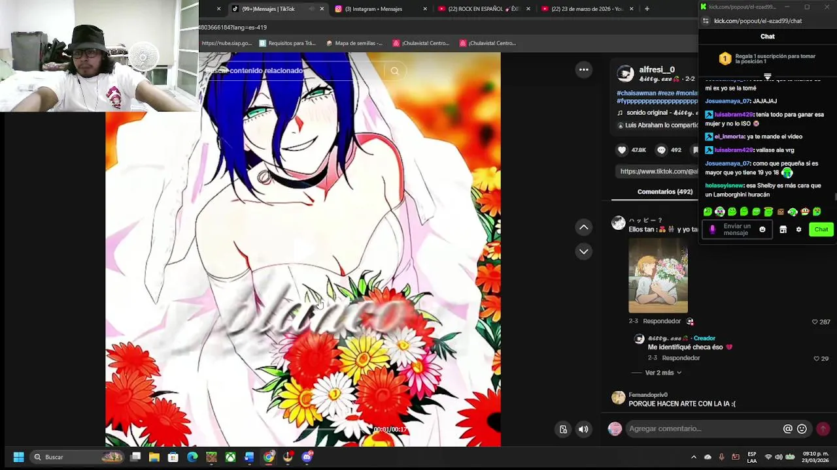Collapse the Kick gift leaderboard banner arrow
The width and height of the screenshot is (837, 470).
point(768,76)
